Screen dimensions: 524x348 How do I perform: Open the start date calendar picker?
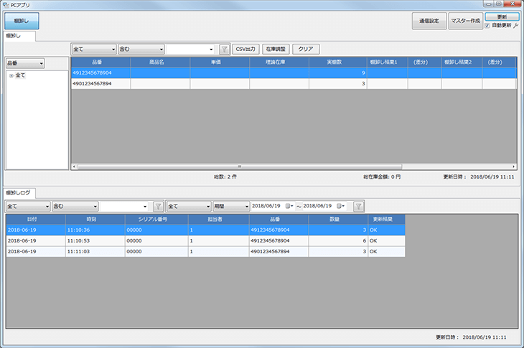pos(289,206)
